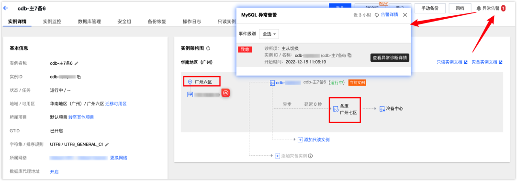Click the 运行中 status in diagram
Viewport: 517px width, 181px height.
click(x=337, y=82)
